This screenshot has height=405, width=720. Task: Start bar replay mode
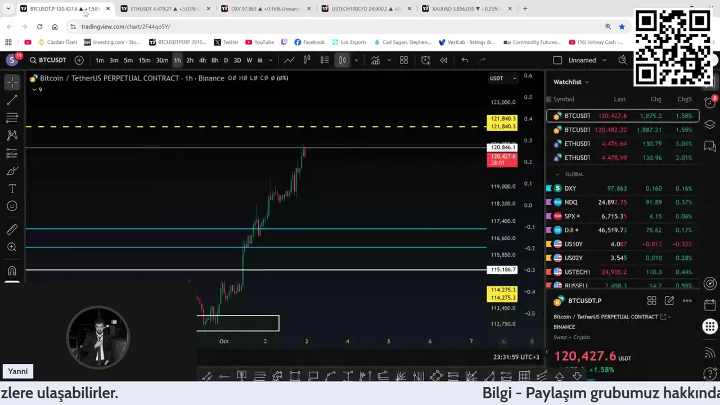(444, 60)
